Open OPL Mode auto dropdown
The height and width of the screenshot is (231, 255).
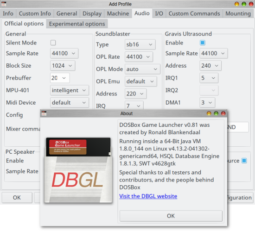point(142,69)
